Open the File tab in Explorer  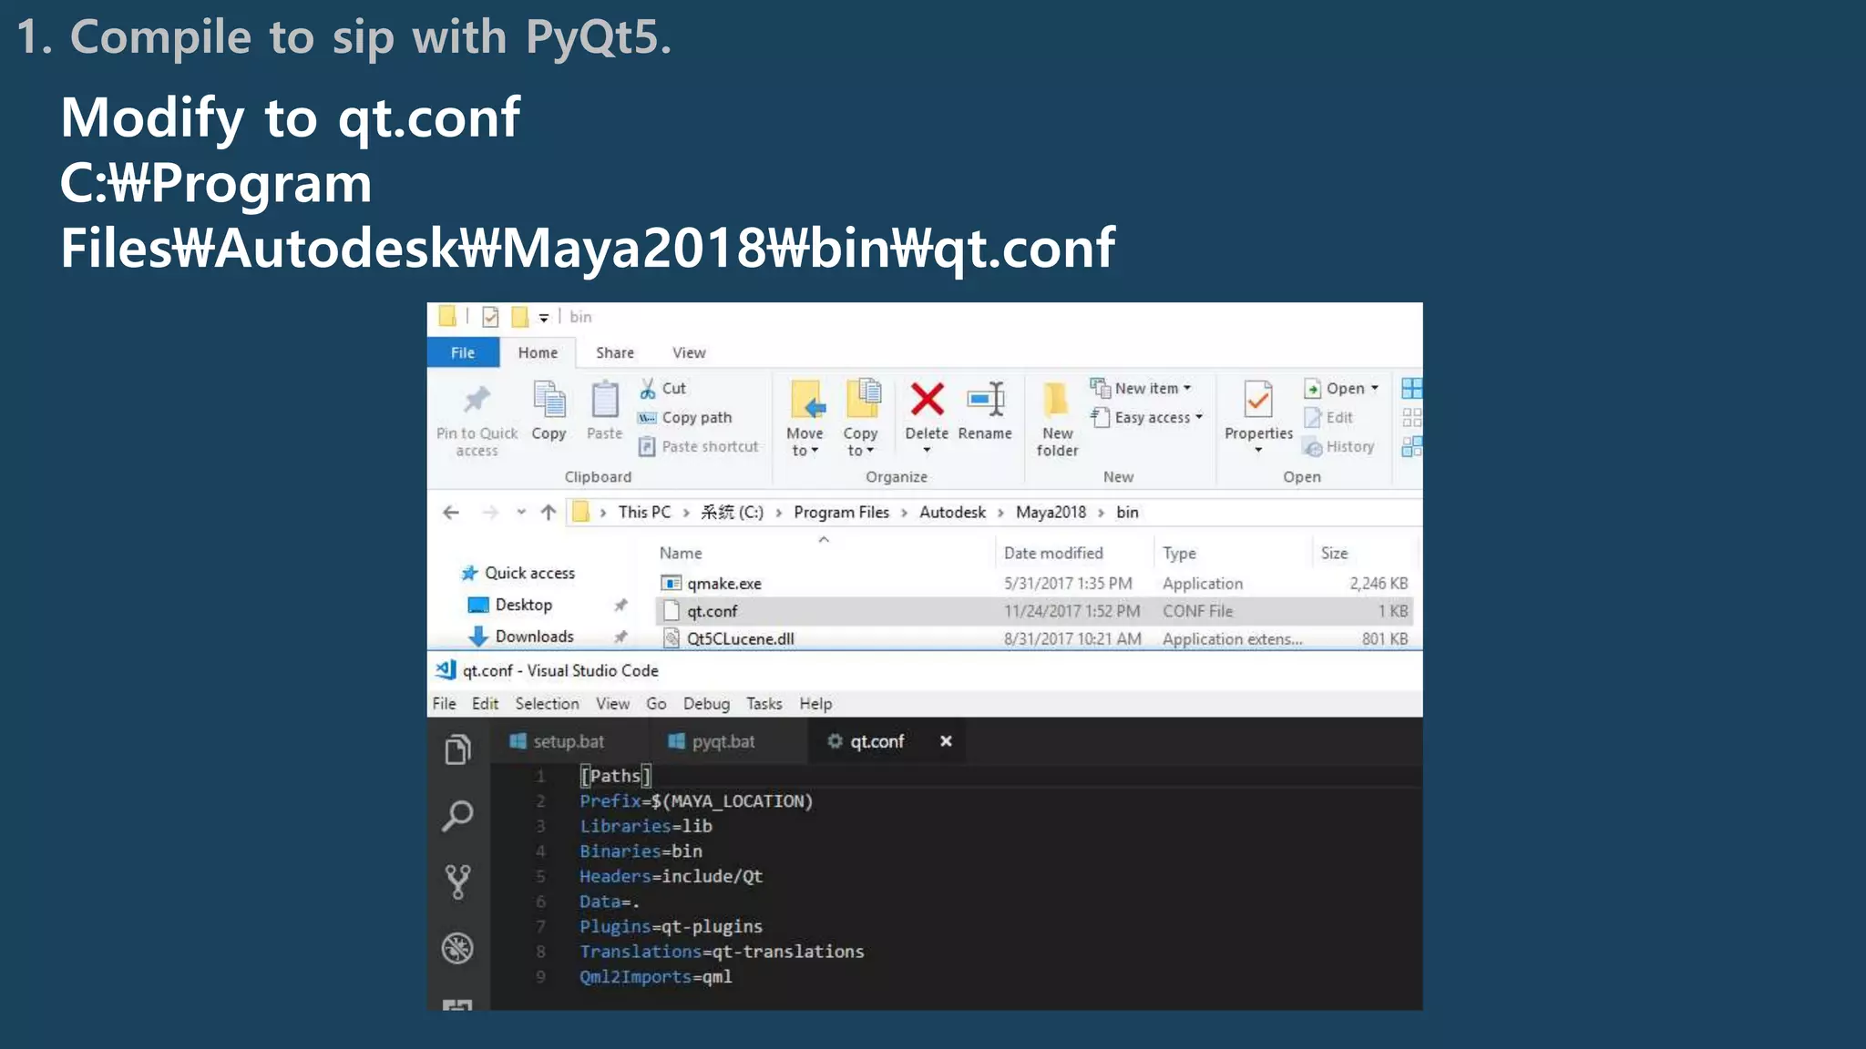pyautogui.click(x=463, y=352)
